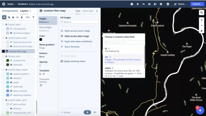Click the water layer blue swatch
Viewport: 206px width, 116px height.
click(x=8, y=82)
